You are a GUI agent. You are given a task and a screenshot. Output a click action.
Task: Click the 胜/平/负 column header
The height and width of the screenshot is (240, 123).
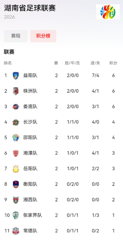coord(72,63)
